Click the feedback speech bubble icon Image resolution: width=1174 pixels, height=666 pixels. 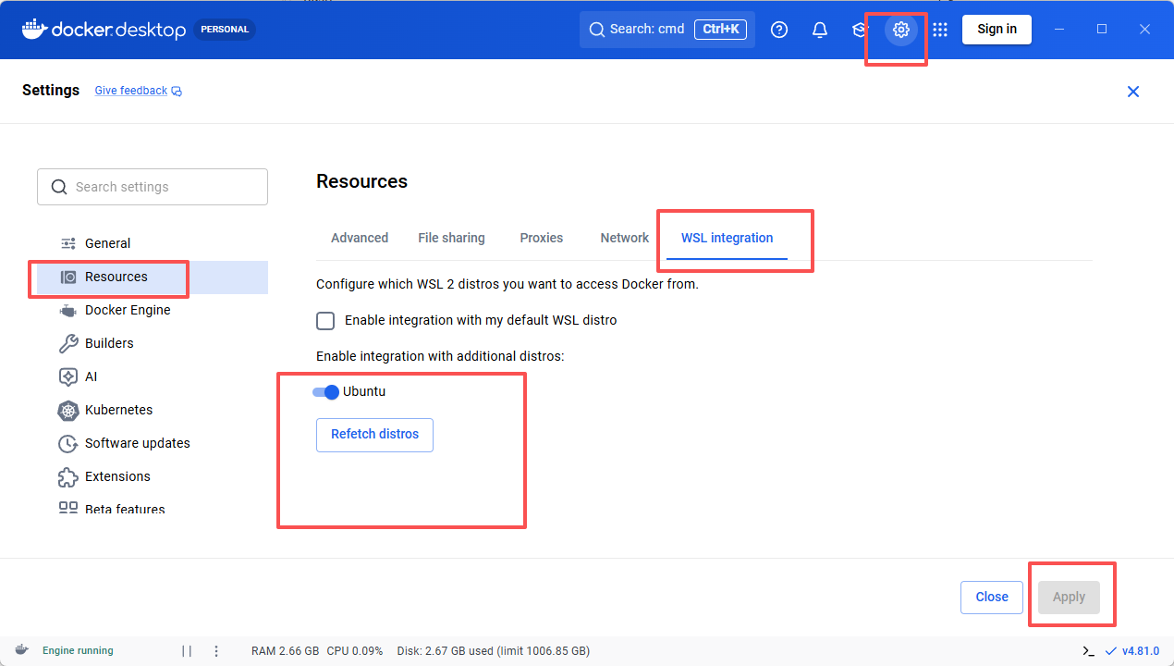pos(177,91)
